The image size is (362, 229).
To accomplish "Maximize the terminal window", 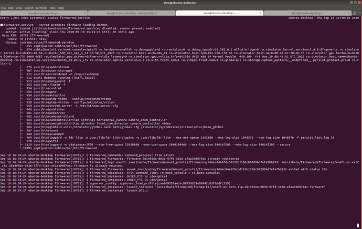I will pos(355,3).
